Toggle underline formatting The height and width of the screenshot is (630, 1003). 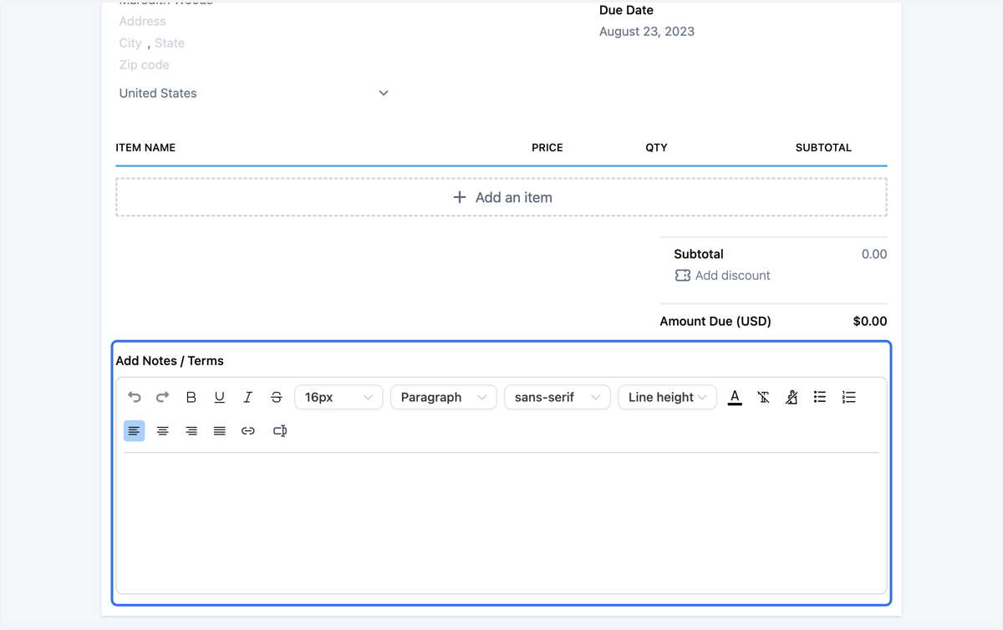pyautogui.click(x=220, y=397)
